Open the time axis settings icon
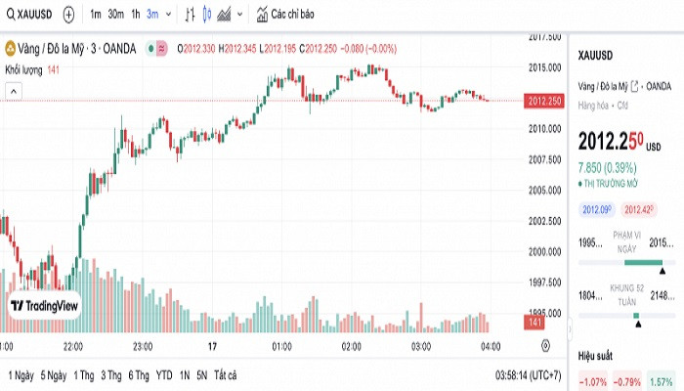This screenshot has width=684, height=391. pos(545,344)
